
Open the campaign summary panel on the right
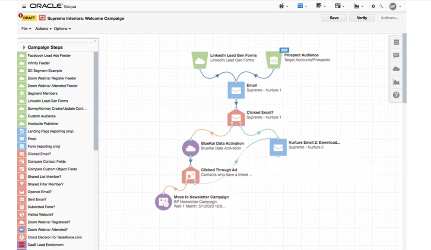click(x=396, y=42)
